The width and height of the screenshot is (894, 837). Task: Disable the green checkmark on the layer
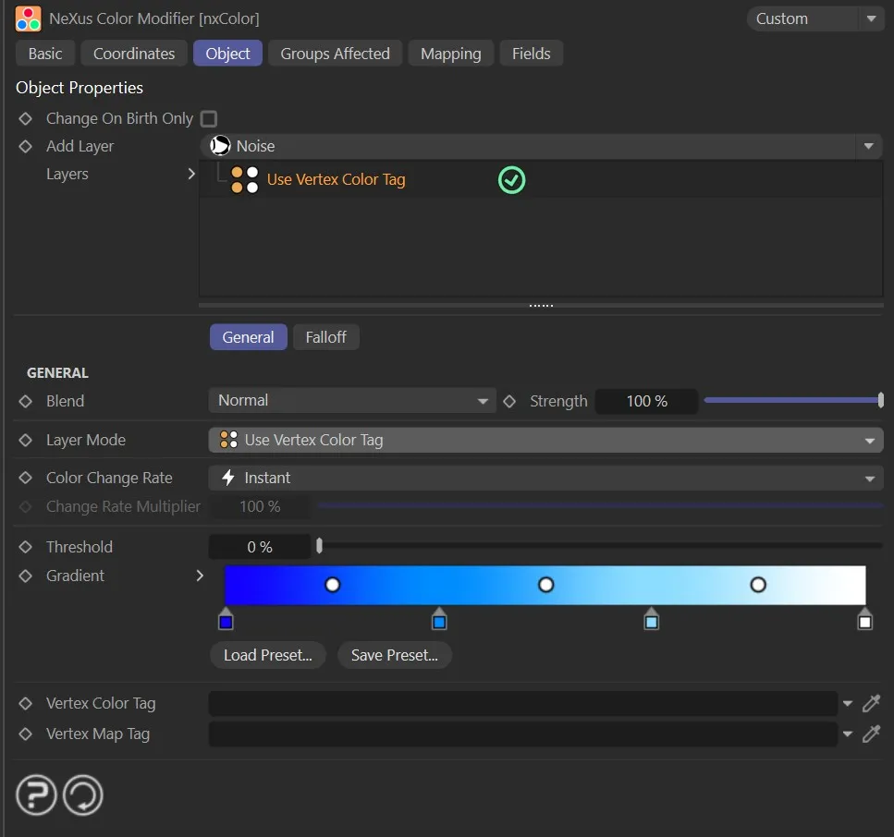pyautogui.click(x=511, y=180)
